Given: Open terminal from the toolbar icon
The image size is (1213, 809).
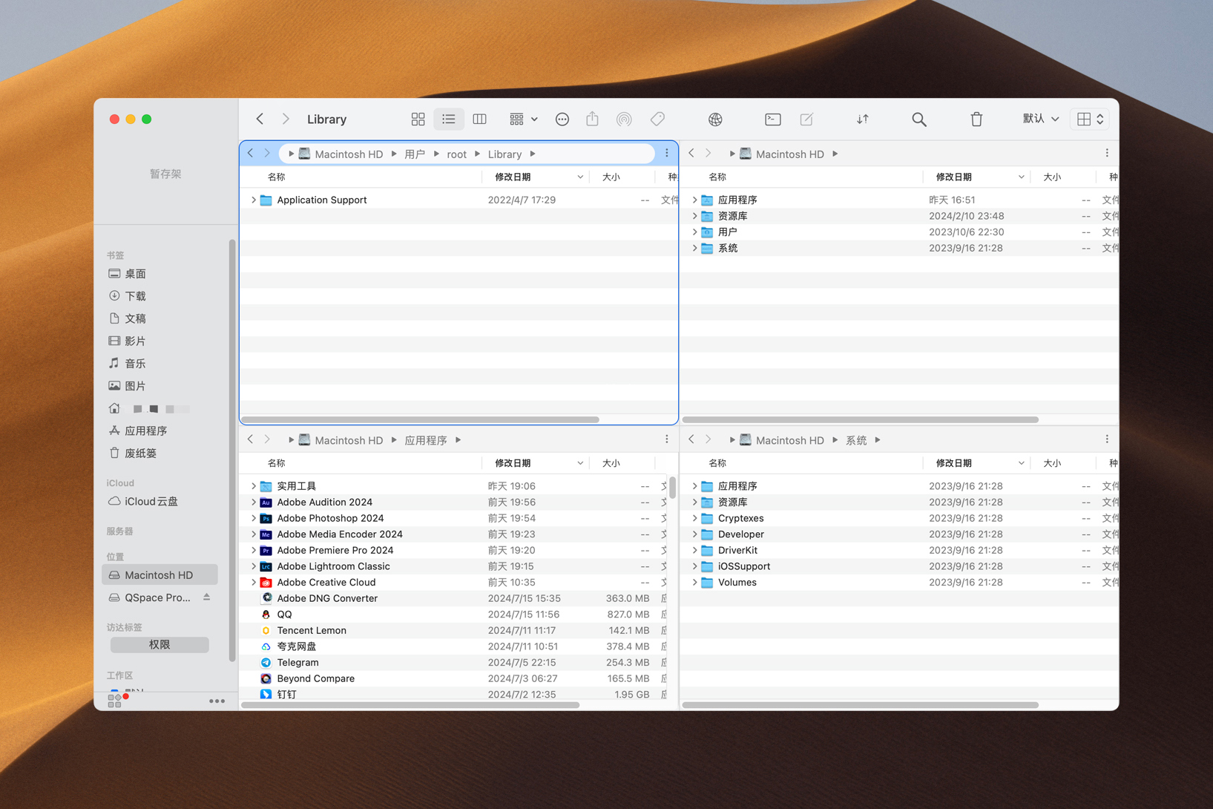Looking at the screenshot, I should [772, 119].
